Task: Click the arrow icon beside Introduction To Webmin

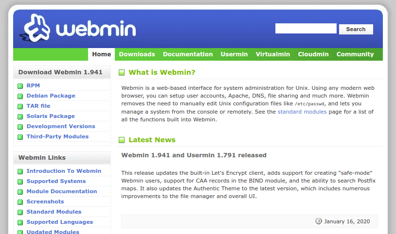Action: tap(20, 172)
